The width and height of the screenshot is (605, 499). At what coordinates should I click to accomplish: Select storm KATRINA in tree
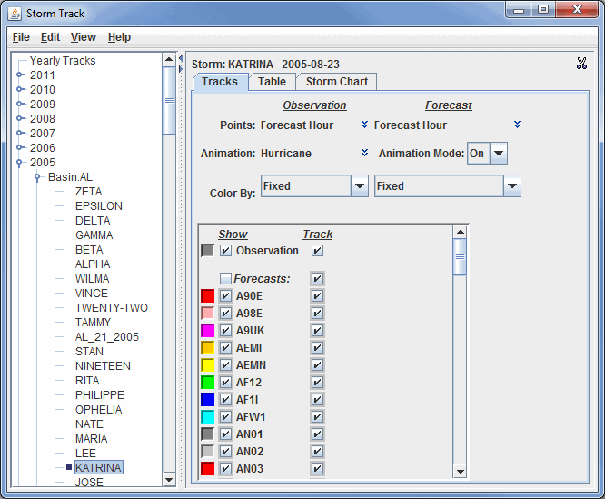(98, 468)
